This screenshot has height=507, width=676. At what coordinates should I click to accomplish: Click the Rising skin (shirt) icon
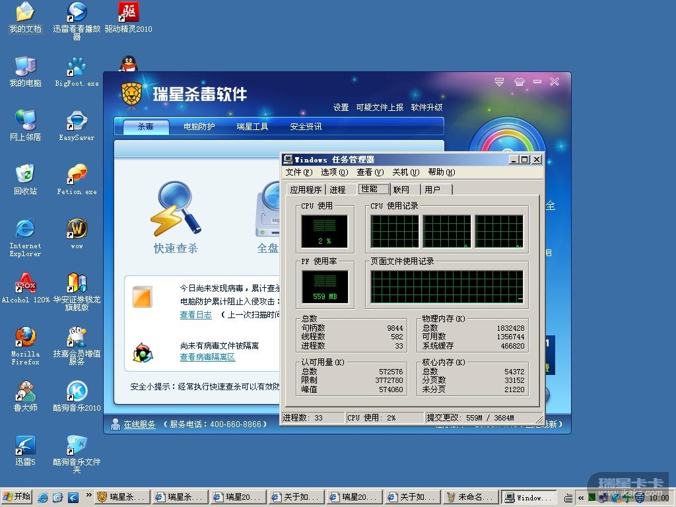click(x=519, y=81)
